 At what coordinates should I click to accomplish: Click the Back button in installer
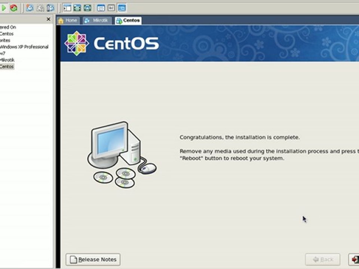click(x=323, y=259)
